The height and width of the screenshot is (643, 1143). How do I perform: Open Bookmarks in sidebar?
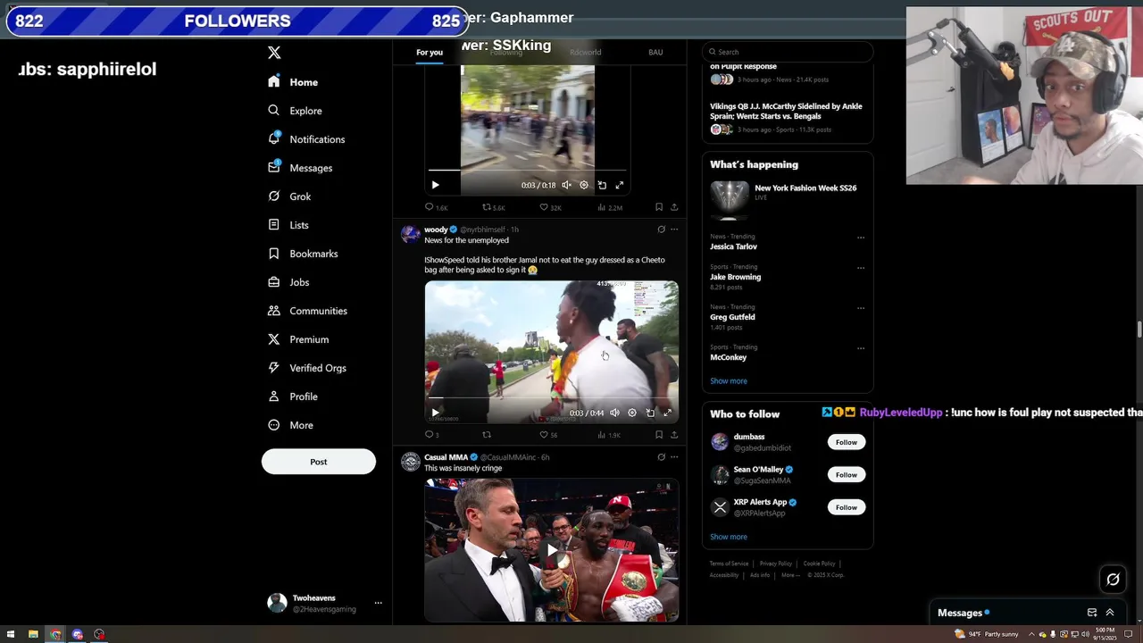pyautogui.click(x=303, y=254)
